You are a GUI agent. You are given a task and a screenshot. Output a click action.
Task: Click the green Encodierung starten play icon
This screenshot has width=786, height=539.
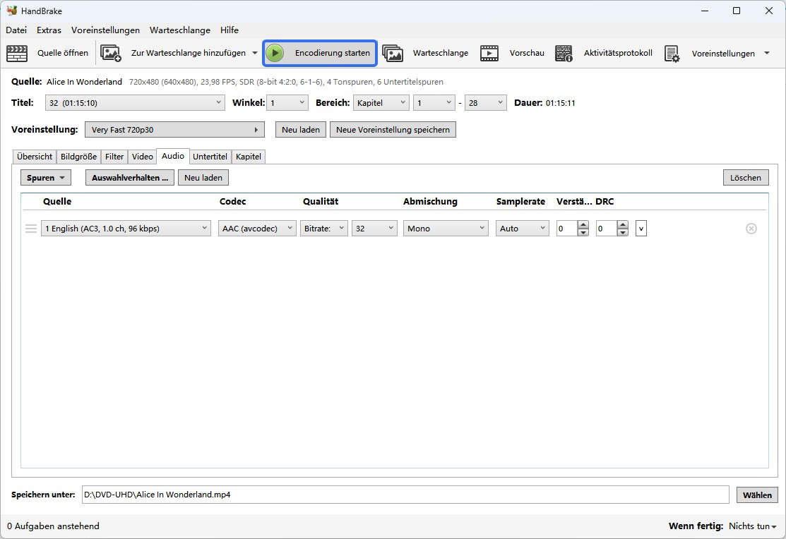pos(275,53)
